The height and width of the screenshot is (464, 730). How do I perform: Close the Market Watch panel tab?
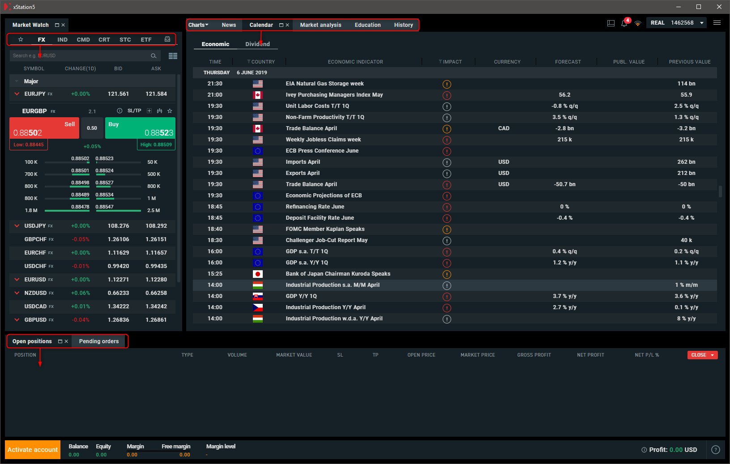tap(63, 25)
